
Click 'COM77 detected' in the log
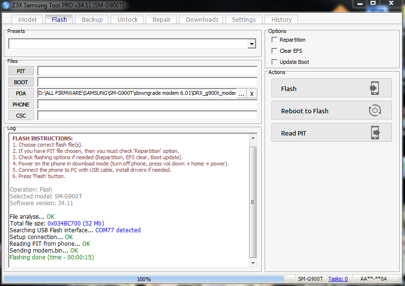pos(118,230)
